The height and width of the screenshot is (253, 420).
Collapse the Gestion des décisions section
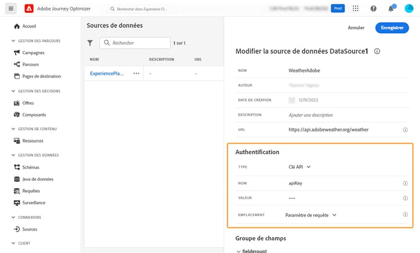pos(13,91)
